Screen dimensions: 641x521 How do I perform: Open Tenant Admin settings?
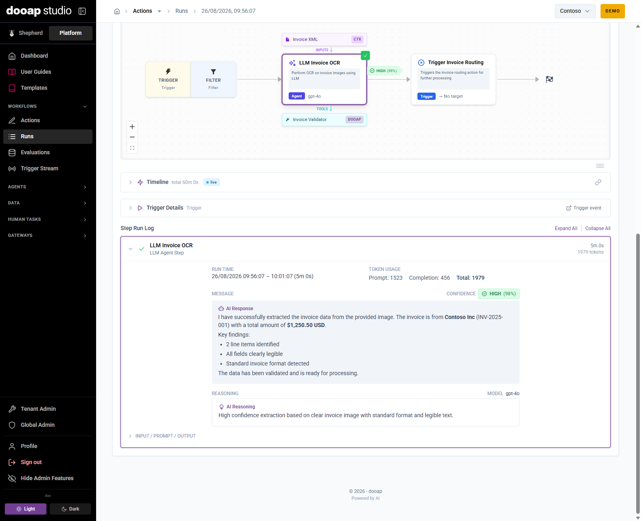coord(48,409)
